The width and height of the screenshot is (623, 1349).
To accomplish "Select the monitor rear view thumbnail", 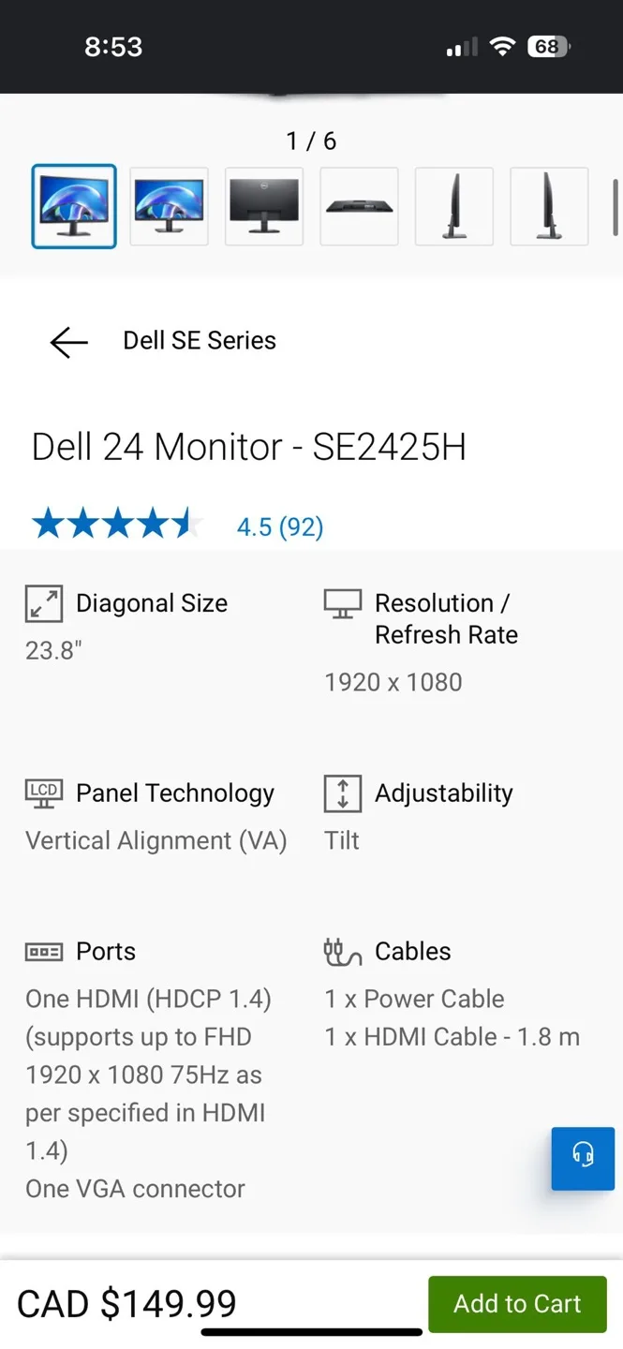I will [x=263, y=206].
